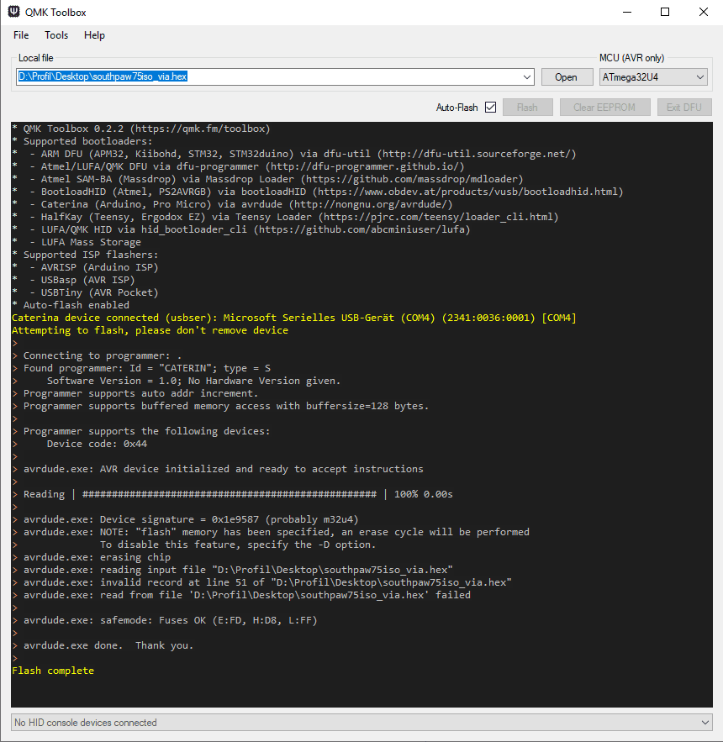The height and width of the screenshot is (742, 723).
Task: Click the "reading input file" log line
Action: click(233, 570)
